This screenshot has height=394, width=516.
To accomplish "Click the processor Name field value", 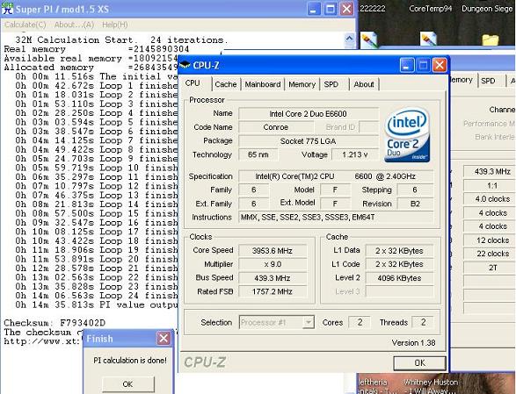I will 308,114.
